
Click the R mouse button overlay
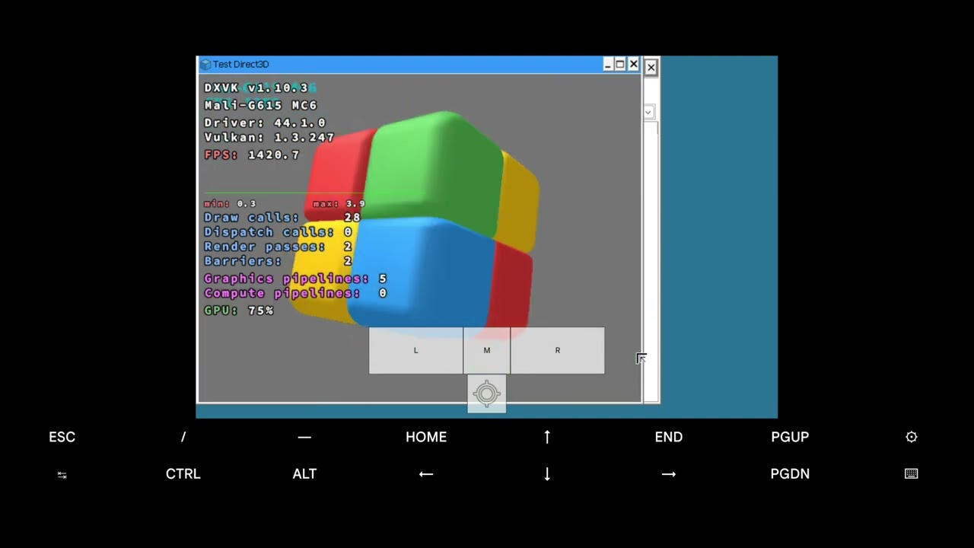tap(558, 350)
